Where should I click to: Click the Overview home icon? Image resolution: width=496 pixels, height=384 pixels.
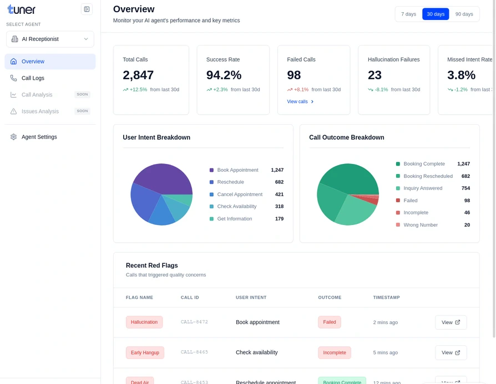coord(15,61)
